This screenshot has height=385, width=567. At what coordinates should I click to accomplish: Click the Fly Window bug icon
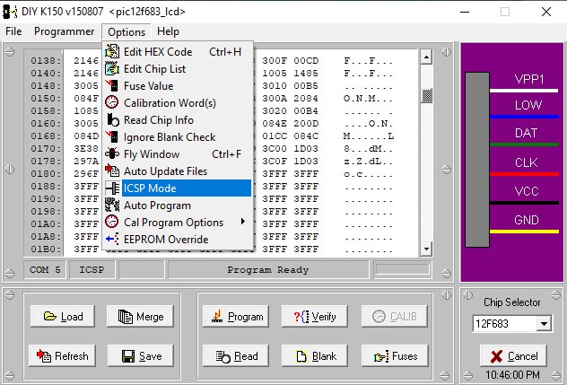(x=112, y=153)
